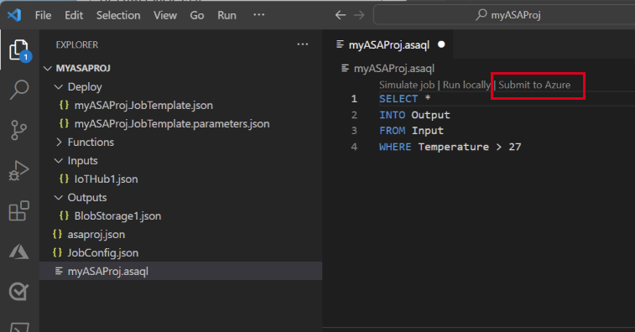The width and height of the screenshot is (635, 332).
Task: Click the Submit to Azure link
Action: pyautogui.click(x=534, y=85)
